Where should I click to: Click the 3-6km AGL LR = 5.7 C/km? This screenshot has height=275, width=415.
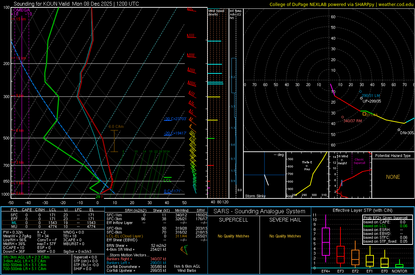pos(25,261)
